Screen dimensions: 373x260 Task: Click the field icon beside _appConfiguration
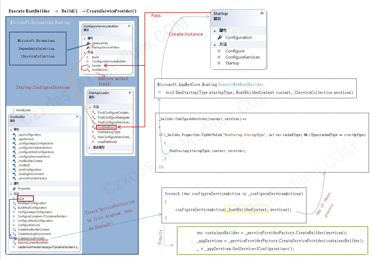pyautogui.click(x=14, y=135)
